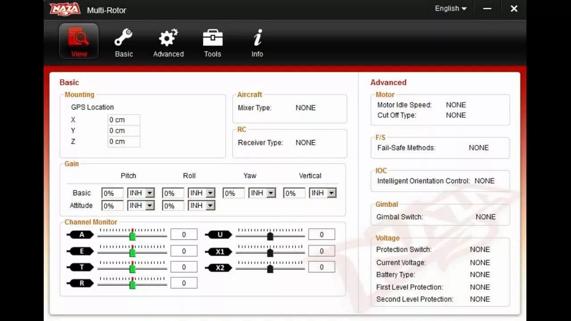Open the Info icon
Viewport: 571px width, 321px height.
coord(257,38)
